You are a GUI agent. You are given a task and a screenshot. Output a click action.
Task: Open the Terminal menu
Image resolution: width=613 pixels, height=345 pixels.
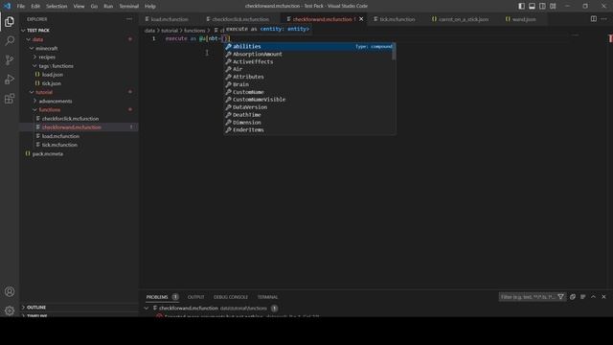(x=129, y=7)
